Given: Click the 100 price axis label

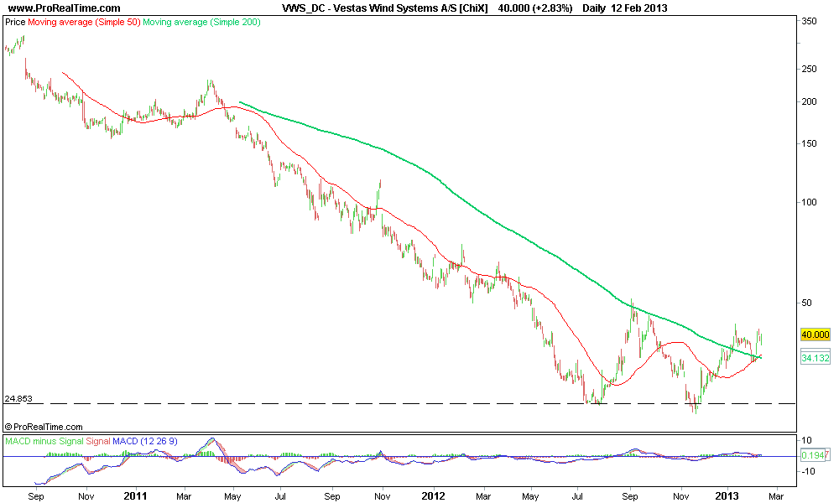Looking at the screenshot, I should coord(809,202).
